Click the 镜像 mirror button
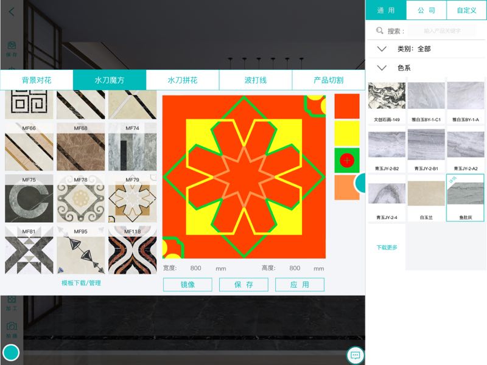The width and height of the screenshot is (487, 365). [x=187, y=285]
